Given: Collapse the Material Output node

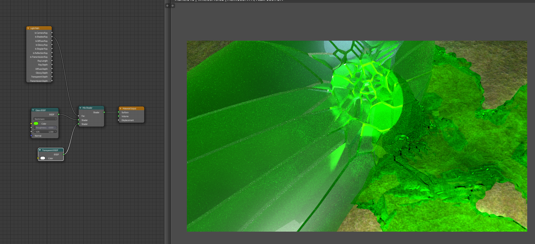Looking at the screenshot, I should coord(121,109).
